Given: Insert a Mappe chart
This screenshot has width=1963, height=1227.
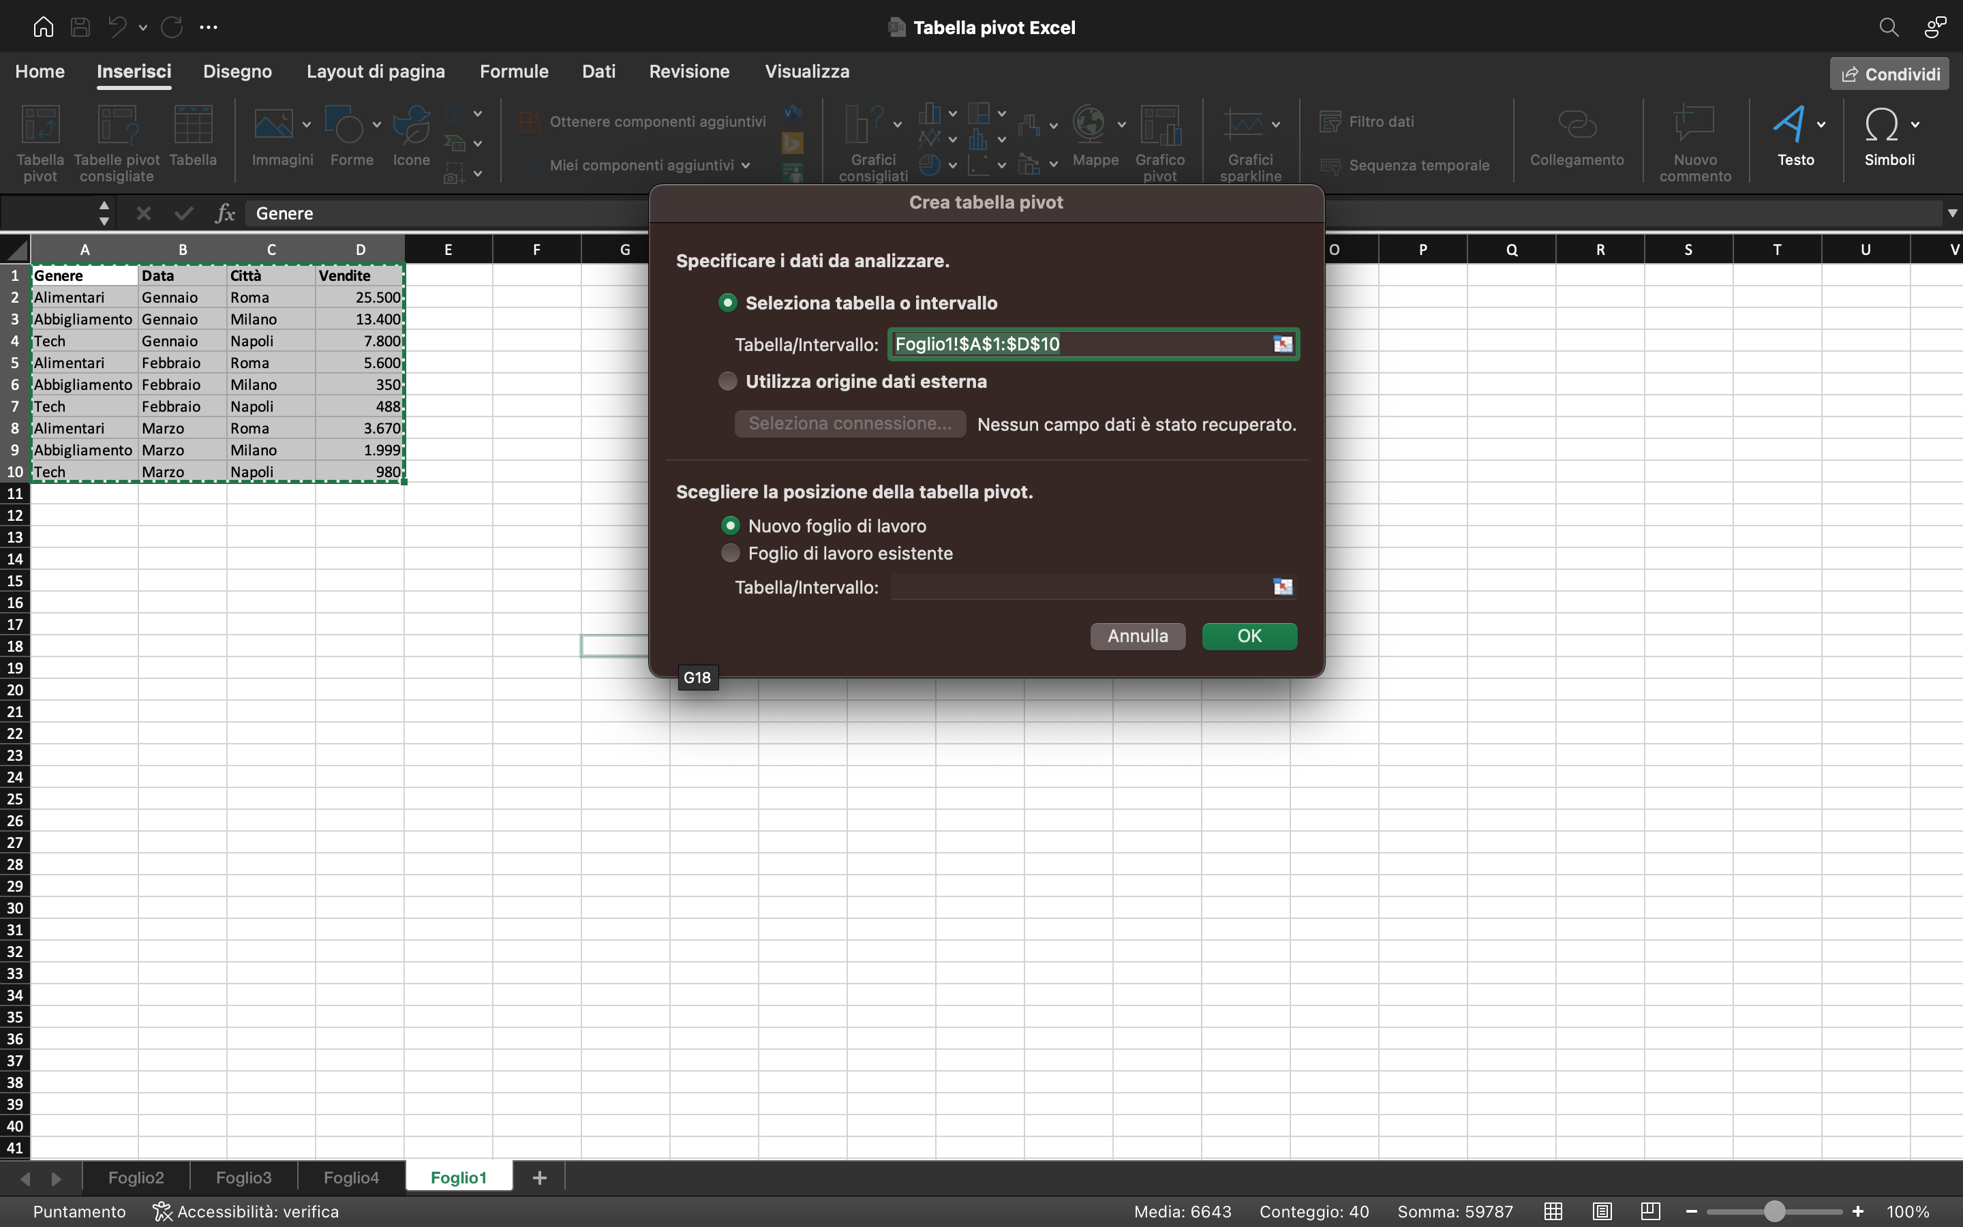Looking at the screenshot, I should (x=1094, y=142).
